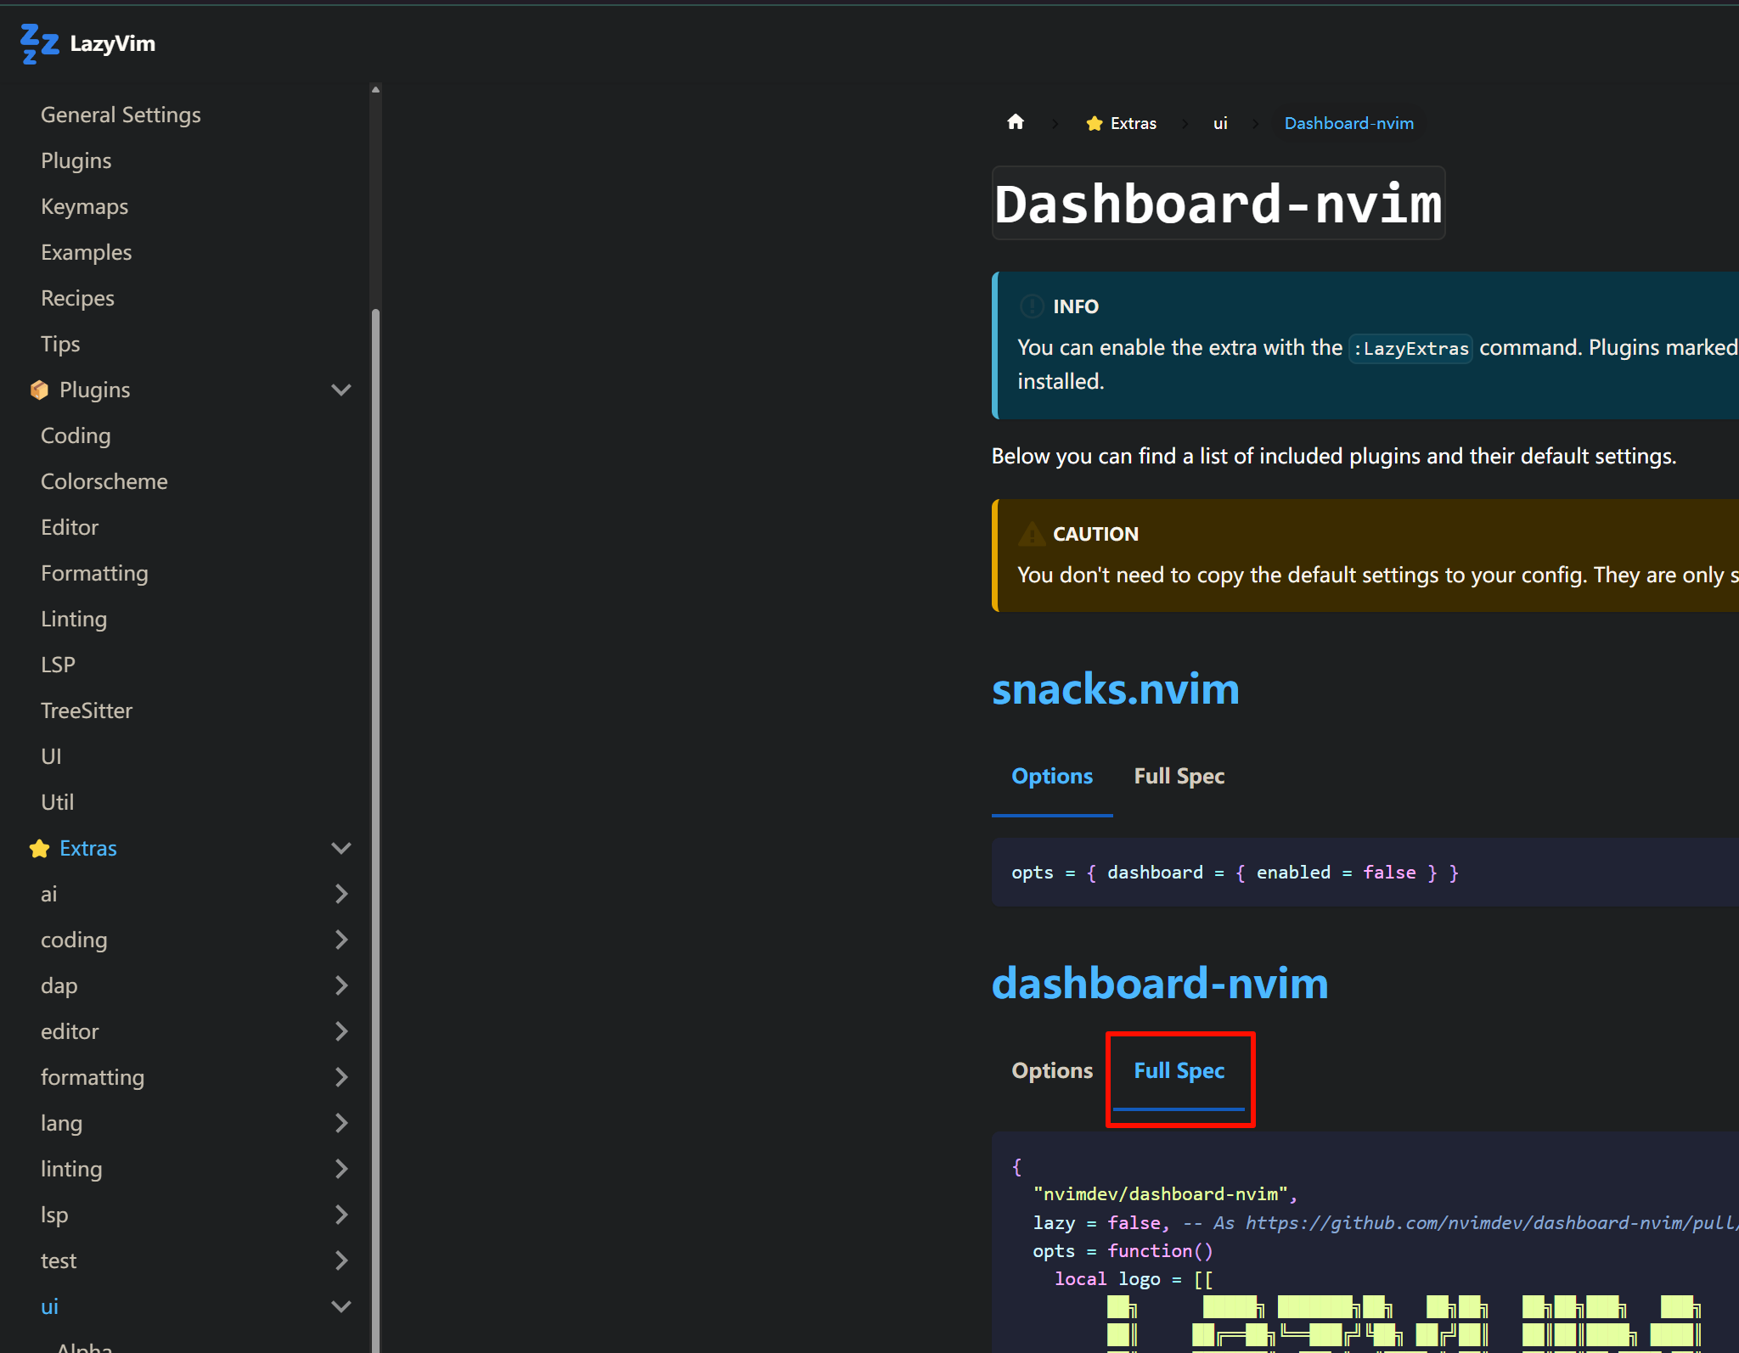Expand the formatting extras chevron
This screenshot has width=1739, height=1353.
coord(341,1077)
